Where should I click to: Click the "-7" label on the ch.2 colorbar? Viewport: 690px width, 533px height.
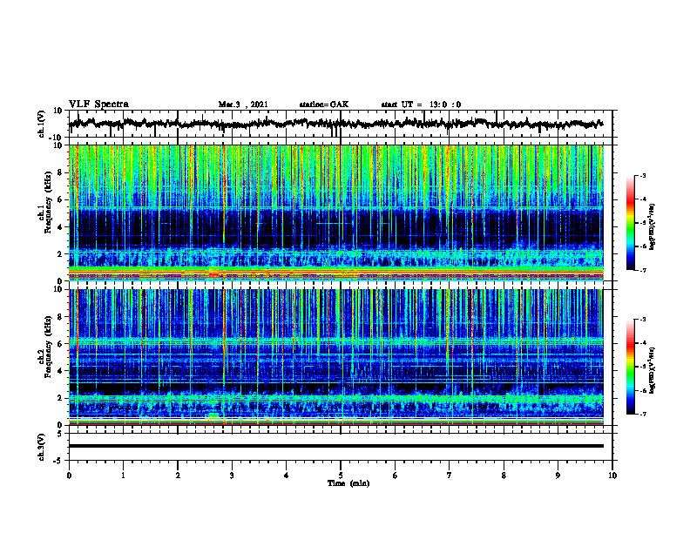pos(643,414)
